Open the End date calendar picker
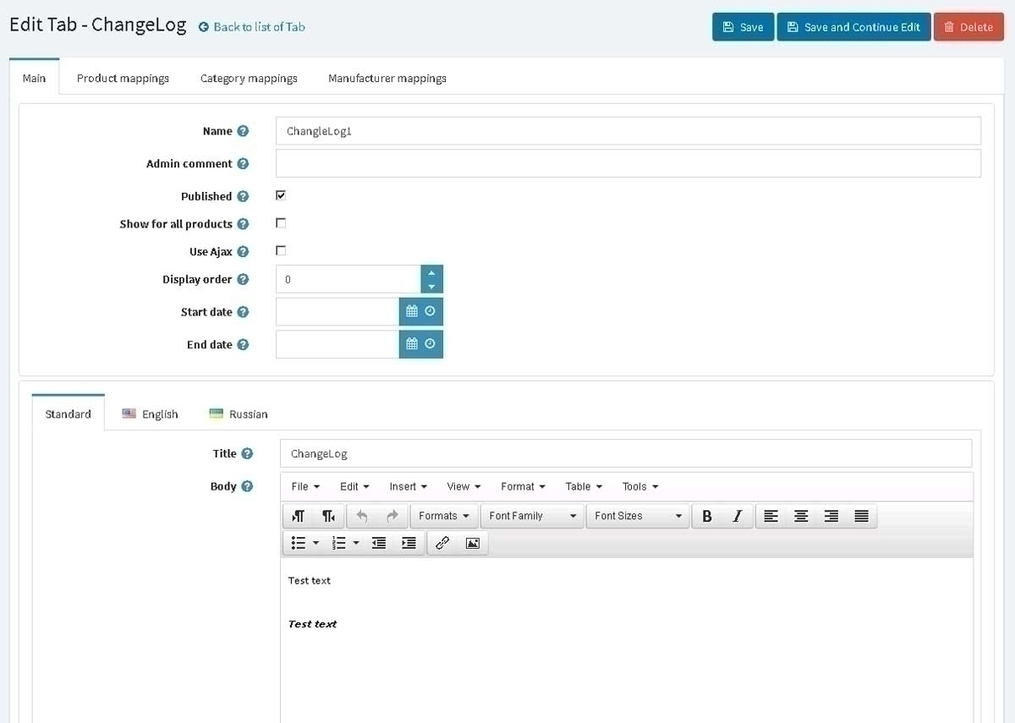The width and height of the screenshot is (1015, 723). pyautogui.click(x=412, y=344)
